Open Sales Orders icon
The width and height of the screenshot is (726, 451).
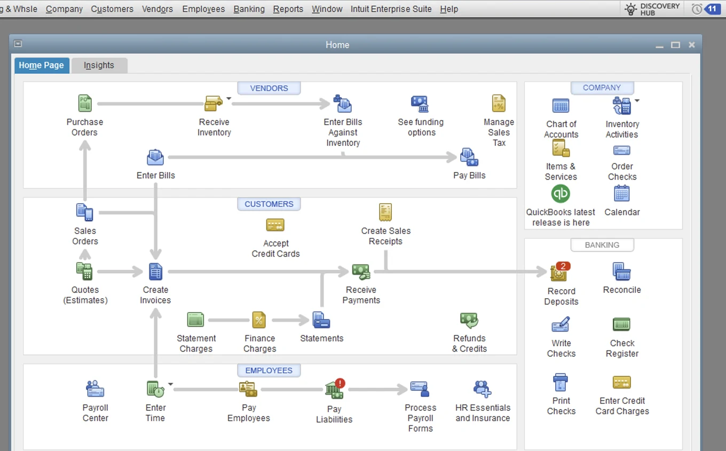(85, 212)
